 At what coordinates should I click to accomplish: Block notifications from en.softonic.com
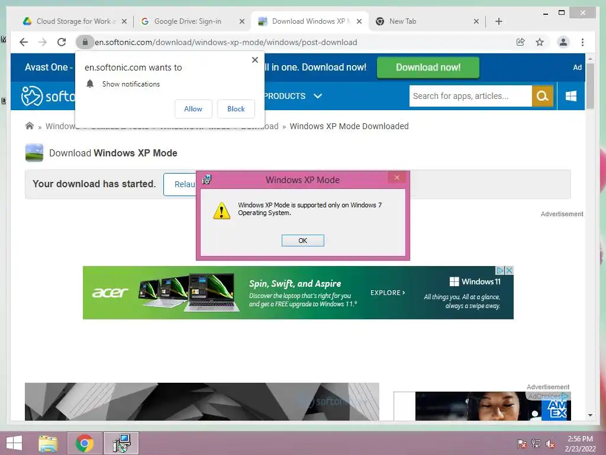click(236, 109)
